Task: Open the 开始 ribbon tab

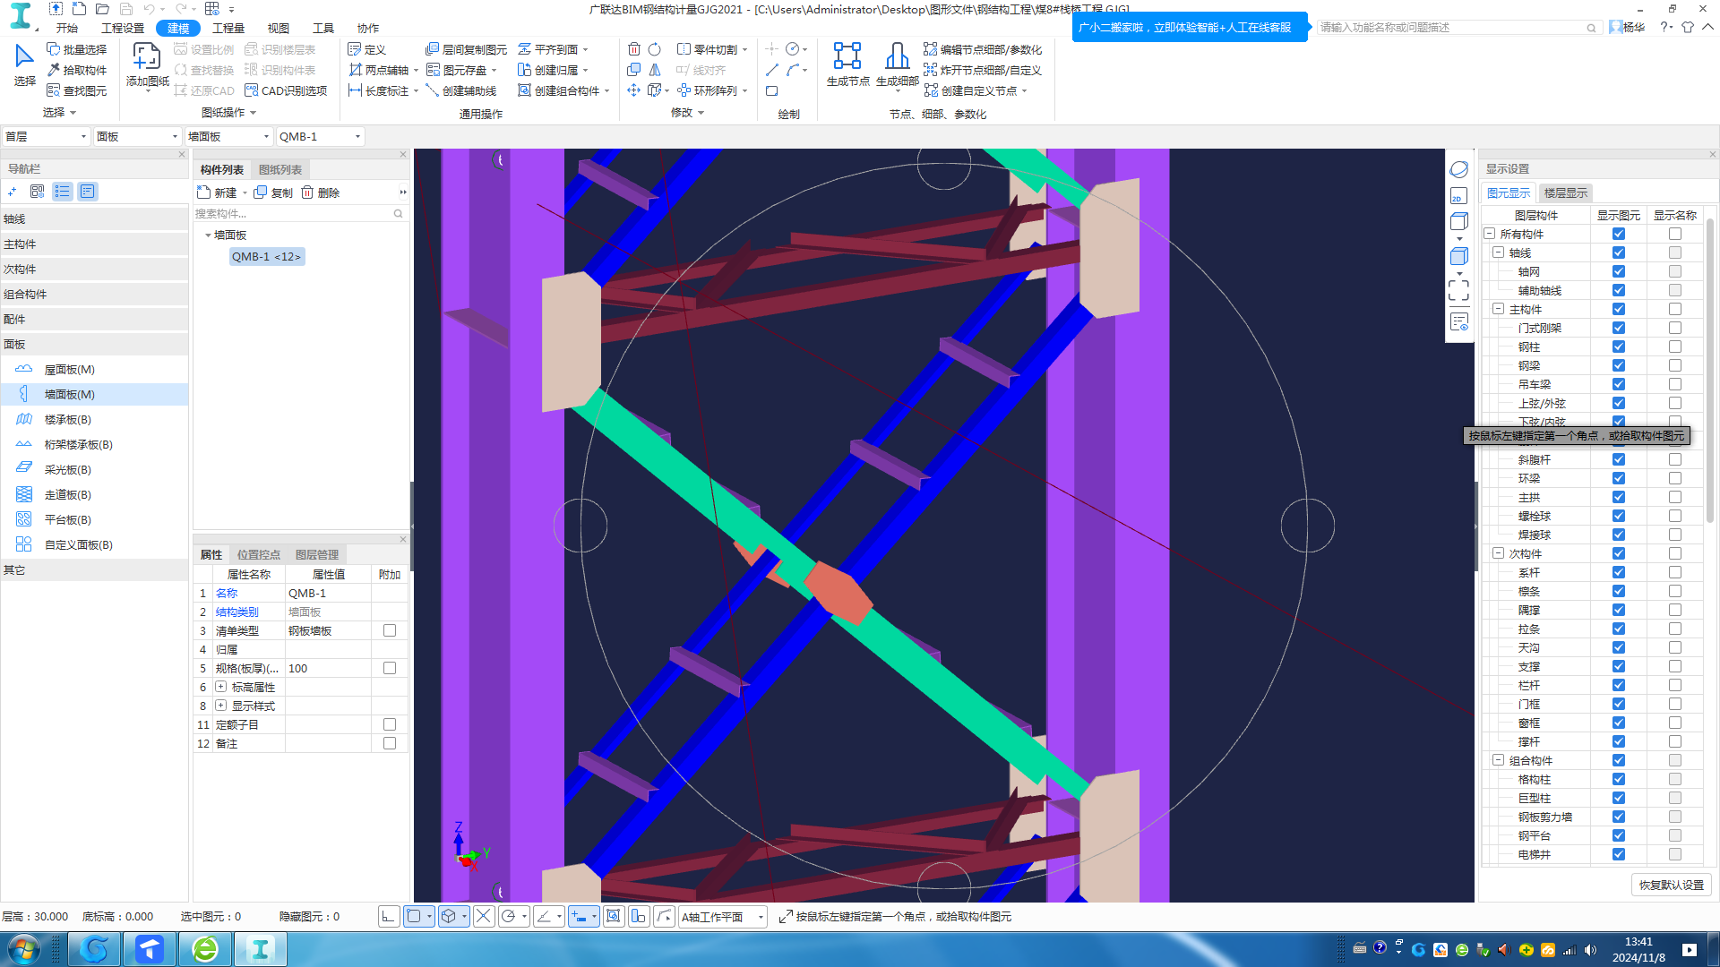Action: [x=67, y=28]
